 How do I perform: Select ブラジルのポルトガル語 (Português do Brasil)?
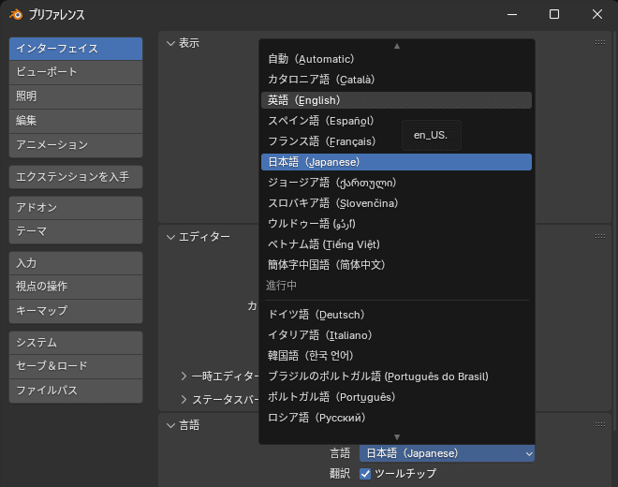(x=396, y=376)
